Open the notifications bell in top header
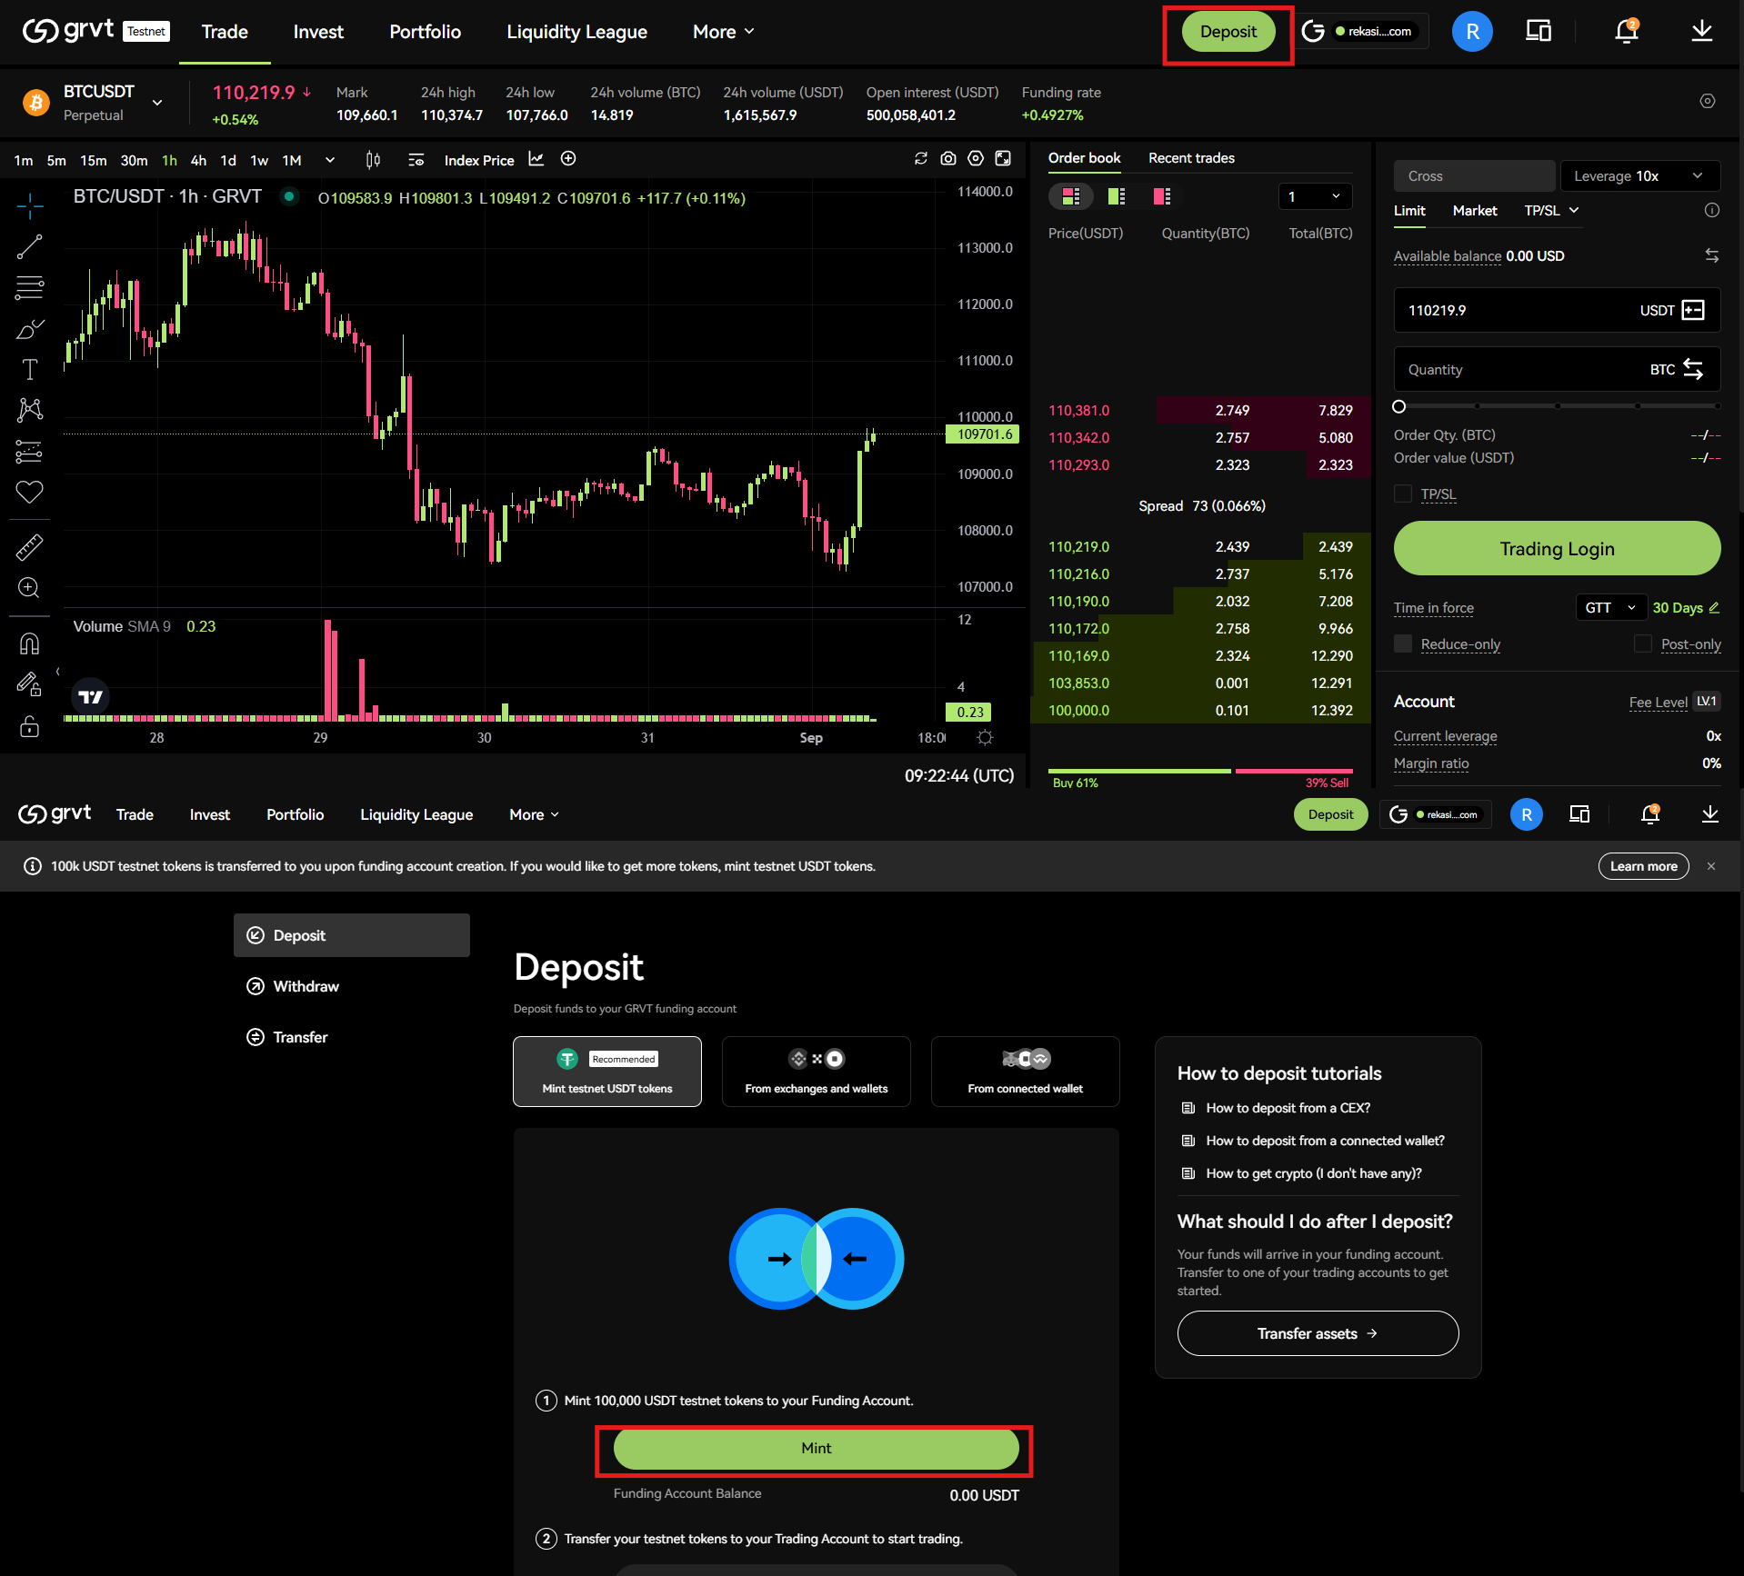Viewport: 1744px width, 1576px height. [1626, 32]
